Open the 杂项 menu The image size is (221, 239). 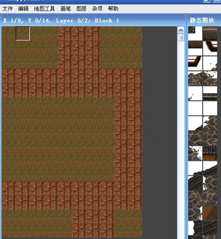97,9
